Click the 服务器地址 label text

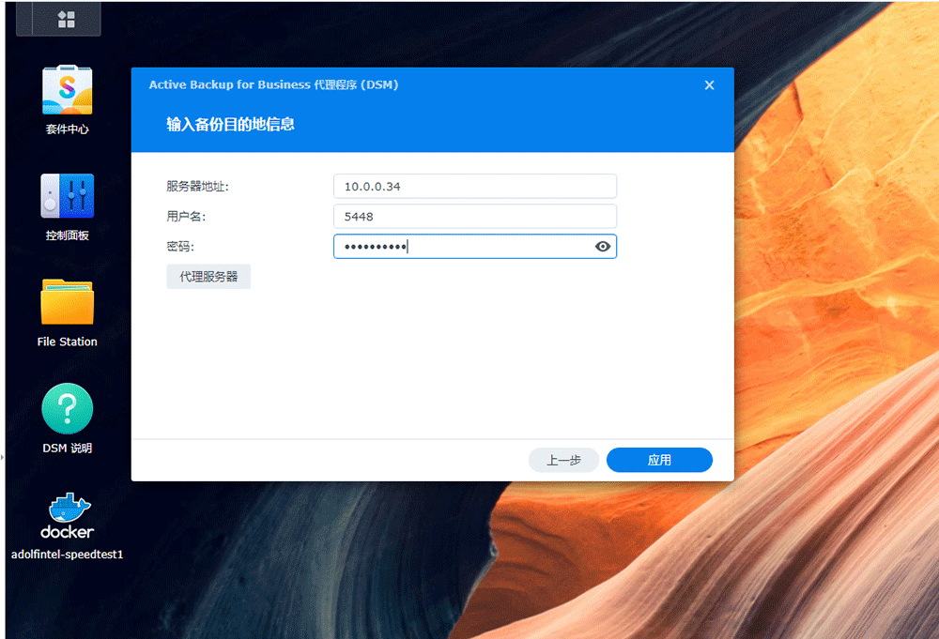(197, 187)
